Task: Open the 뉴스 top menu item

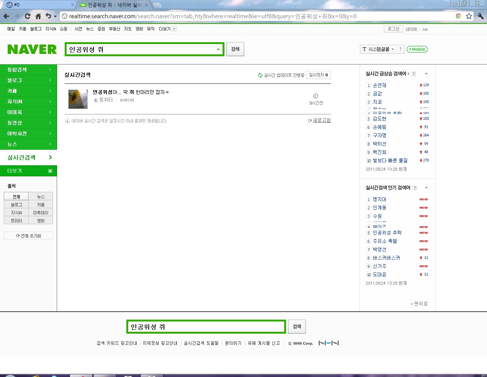Action: pos(90,29)
